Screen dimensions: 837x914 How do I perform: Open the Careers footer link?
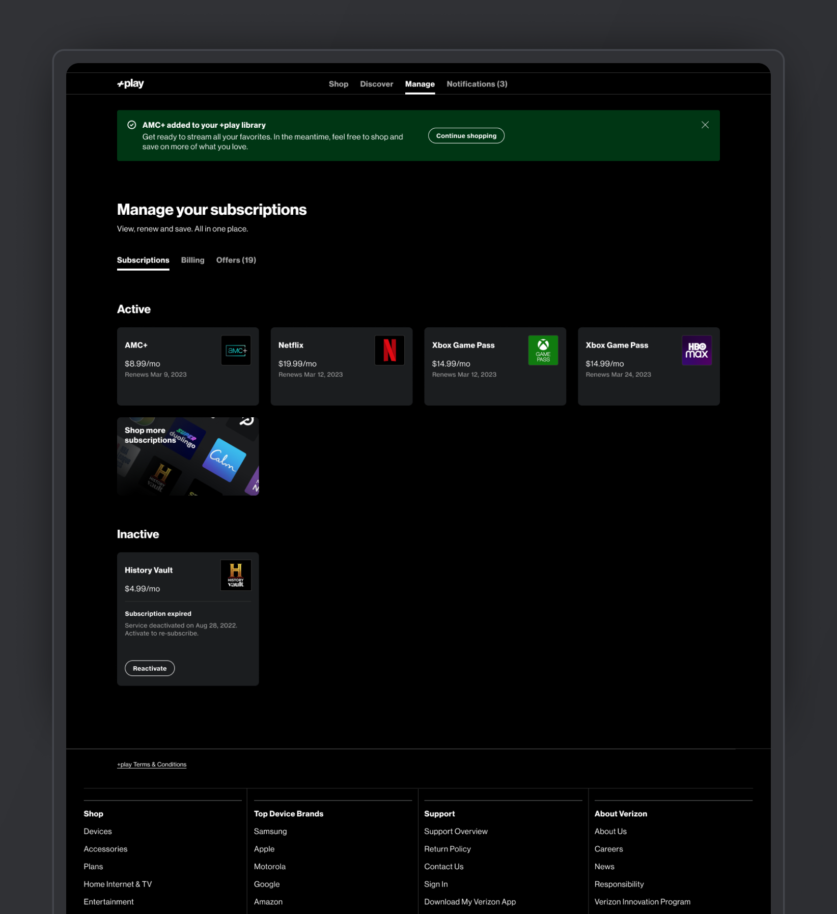[x=608, y=849]
